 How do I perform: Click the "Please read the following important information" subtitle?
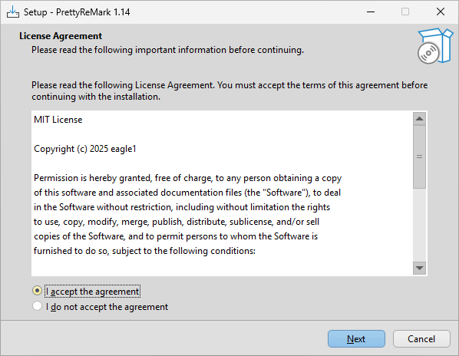click(x=167, y=50)
